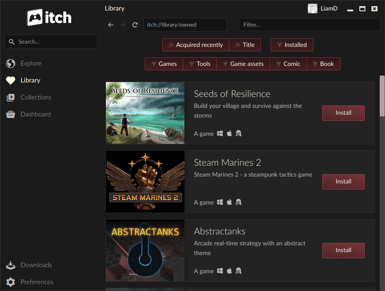Screen dimensions: 385x291
Task: Click the Dashboard archive icon
Action: click(11, 114)
